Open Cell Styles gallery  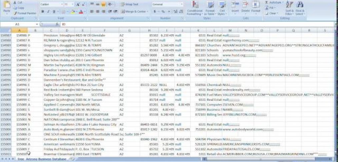tap(222, 8)
